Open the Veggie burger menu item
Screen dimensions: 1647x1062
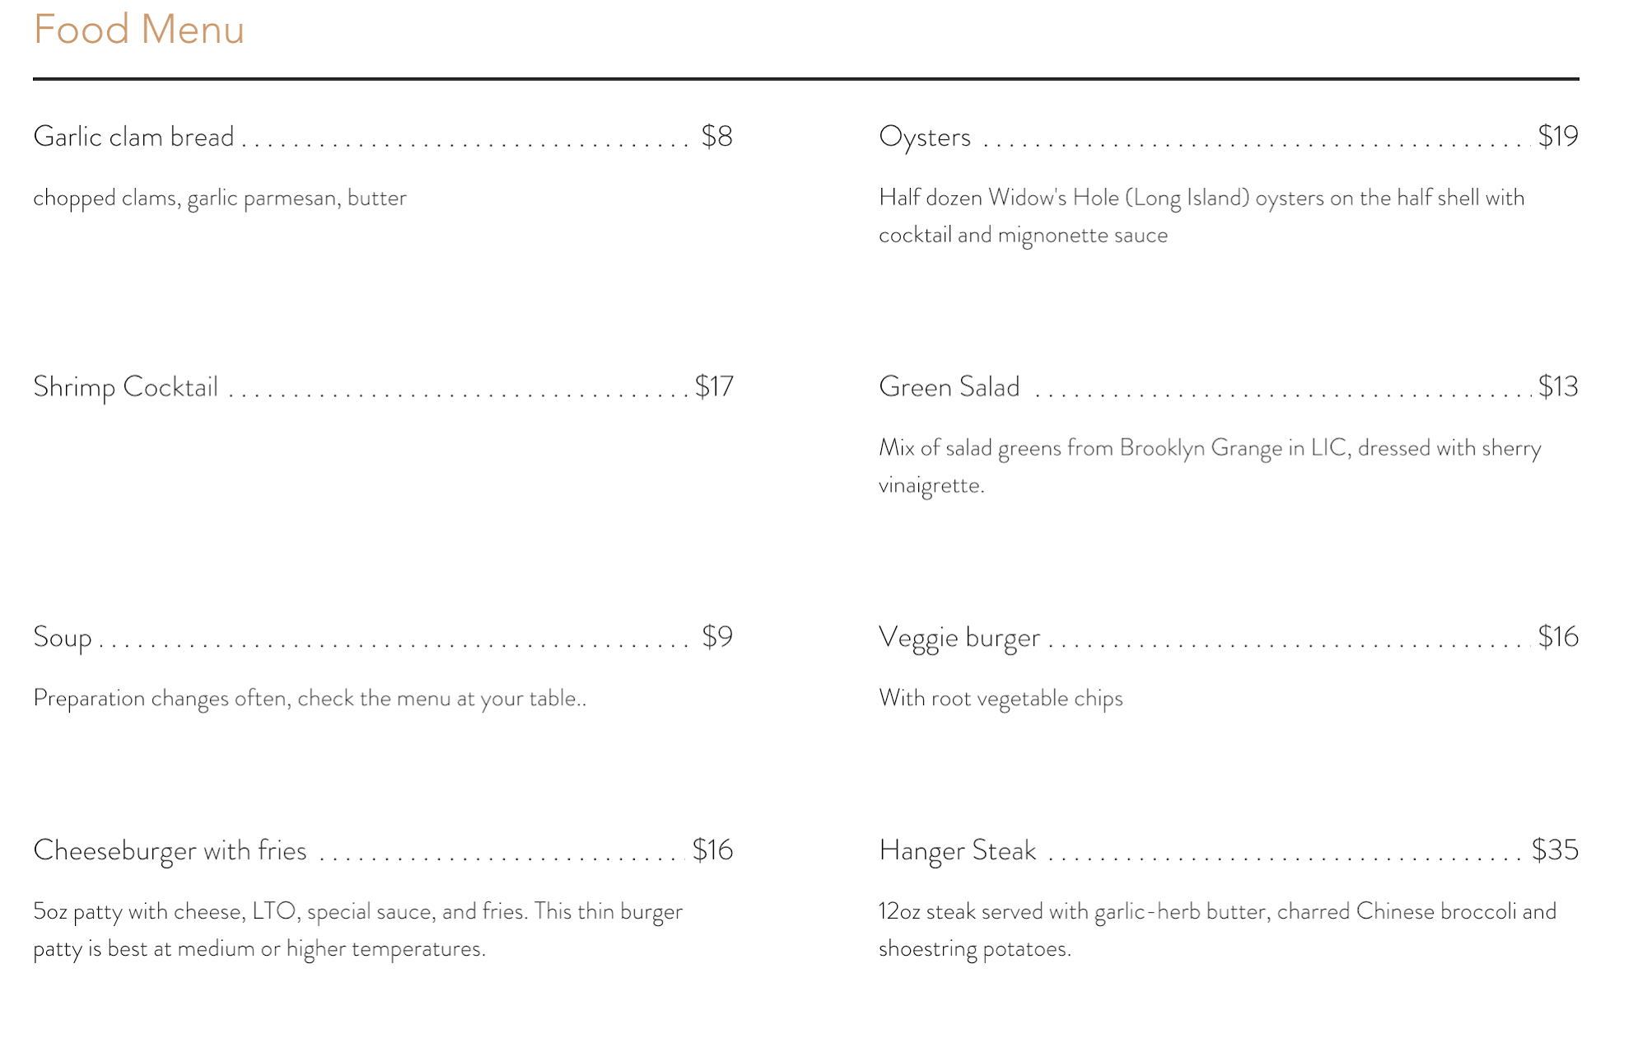click(959, 638)
